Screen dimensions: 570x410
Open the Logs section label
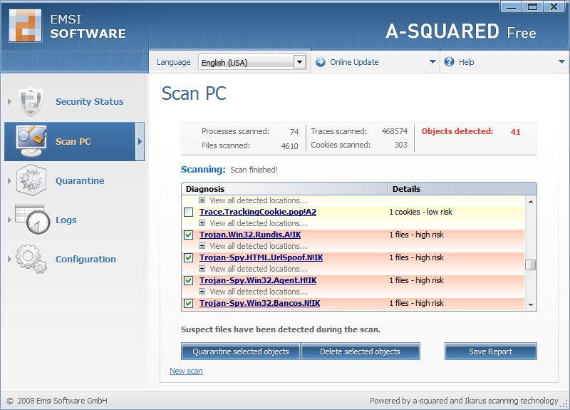(x=66, y=220)
